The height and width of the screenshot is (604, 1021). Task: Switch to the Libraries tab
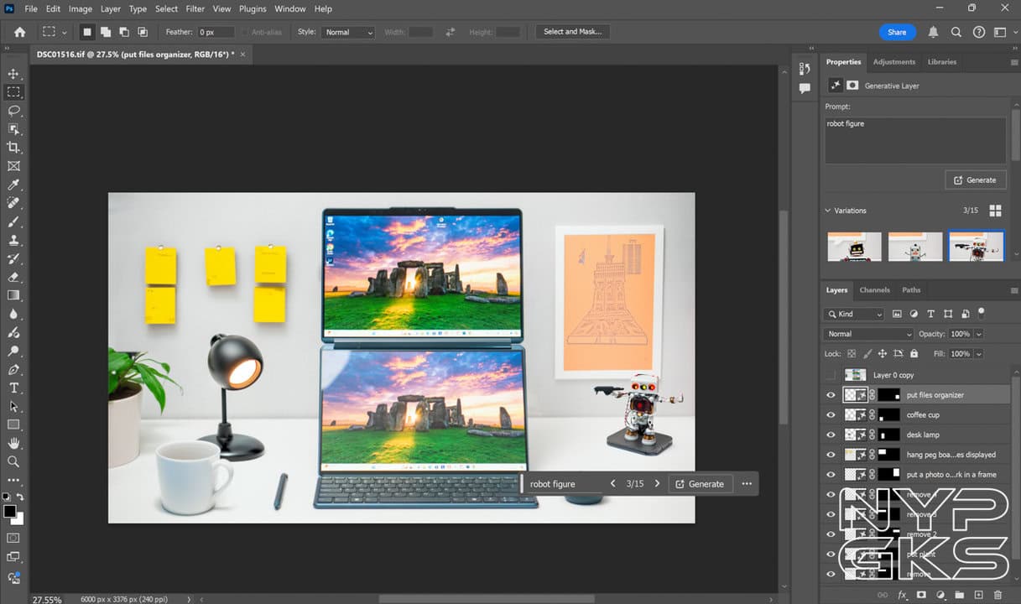(941, 62)
